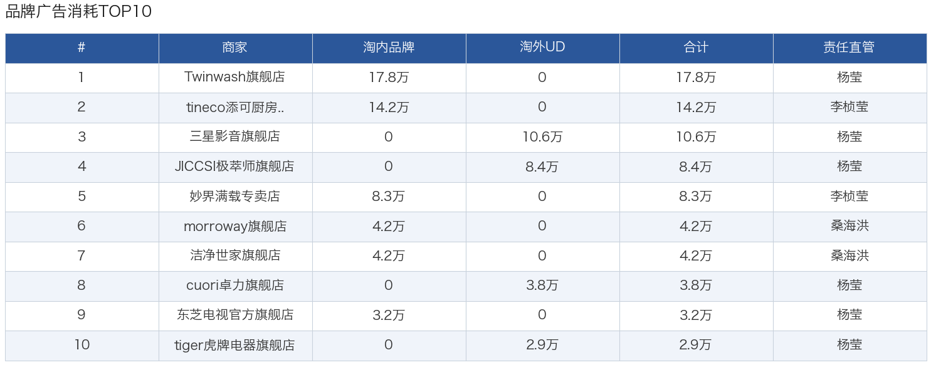Click the 合计 column header
931x365 pixels.
click(696, 48)
